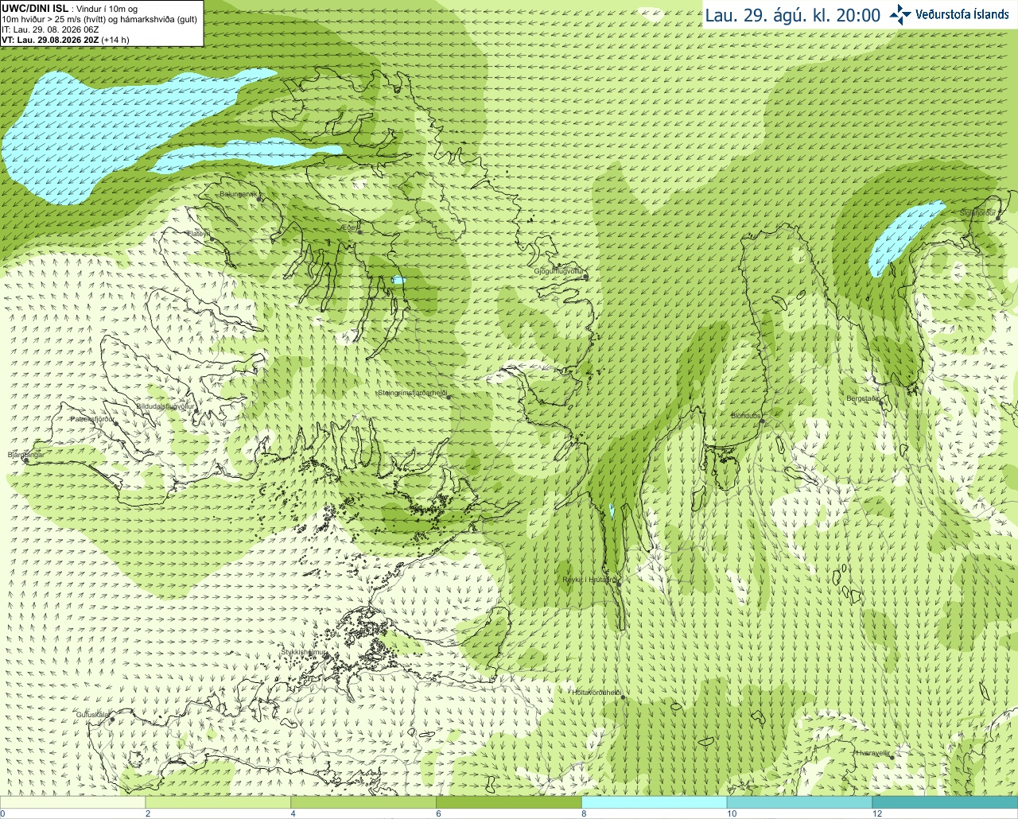This screenshot has width=1018, height=819.
Task: Click the forecast time Lau. 29. ágú. kl. 20:00
Action: coord(793,15)
